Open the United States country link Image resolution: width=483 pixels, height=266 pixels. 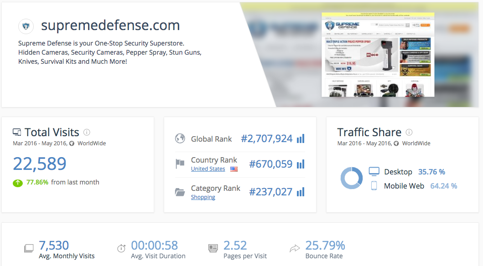coord(208,169)
